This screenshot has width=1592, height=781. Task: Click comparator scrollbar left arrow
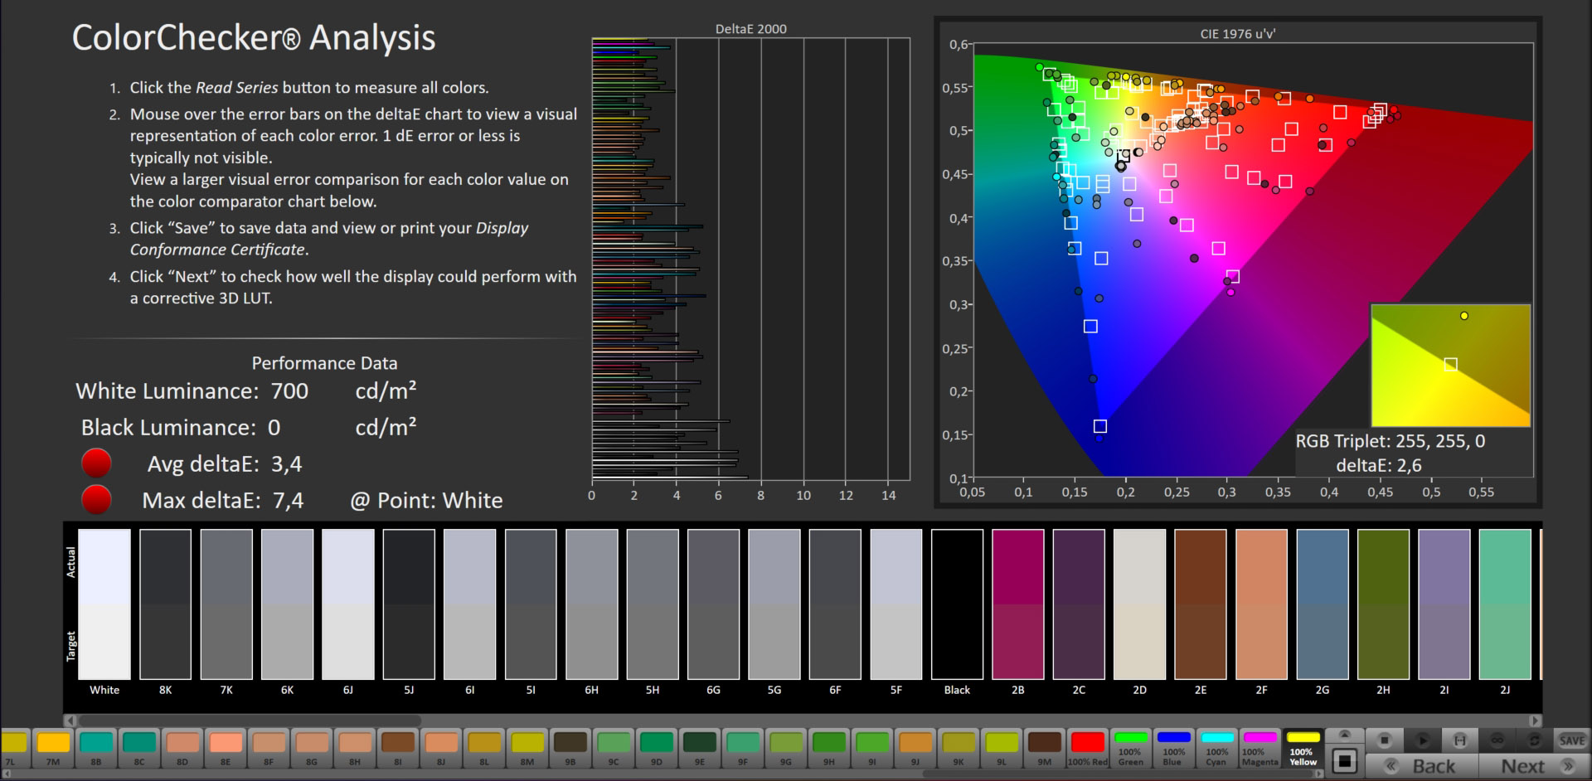click(x=70, y=720)
